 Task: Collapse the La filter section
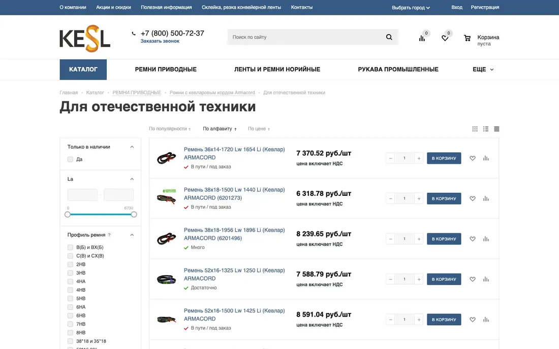tap(132, 179)
